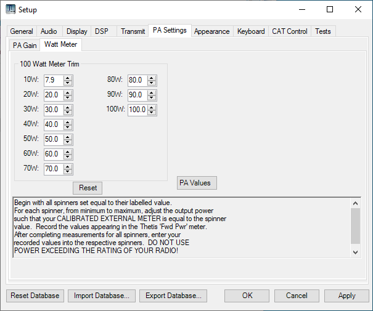Click the calibration instructions text box
This screenshot has width=373, height=311.
click(182, 228)
